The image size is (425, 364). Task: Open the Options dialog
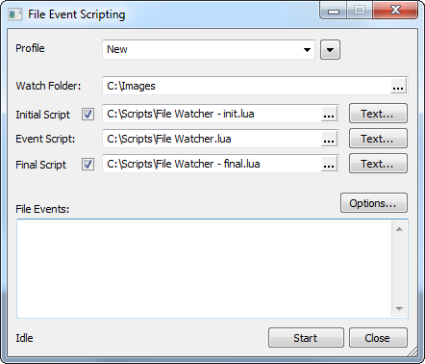click(374, 203)
